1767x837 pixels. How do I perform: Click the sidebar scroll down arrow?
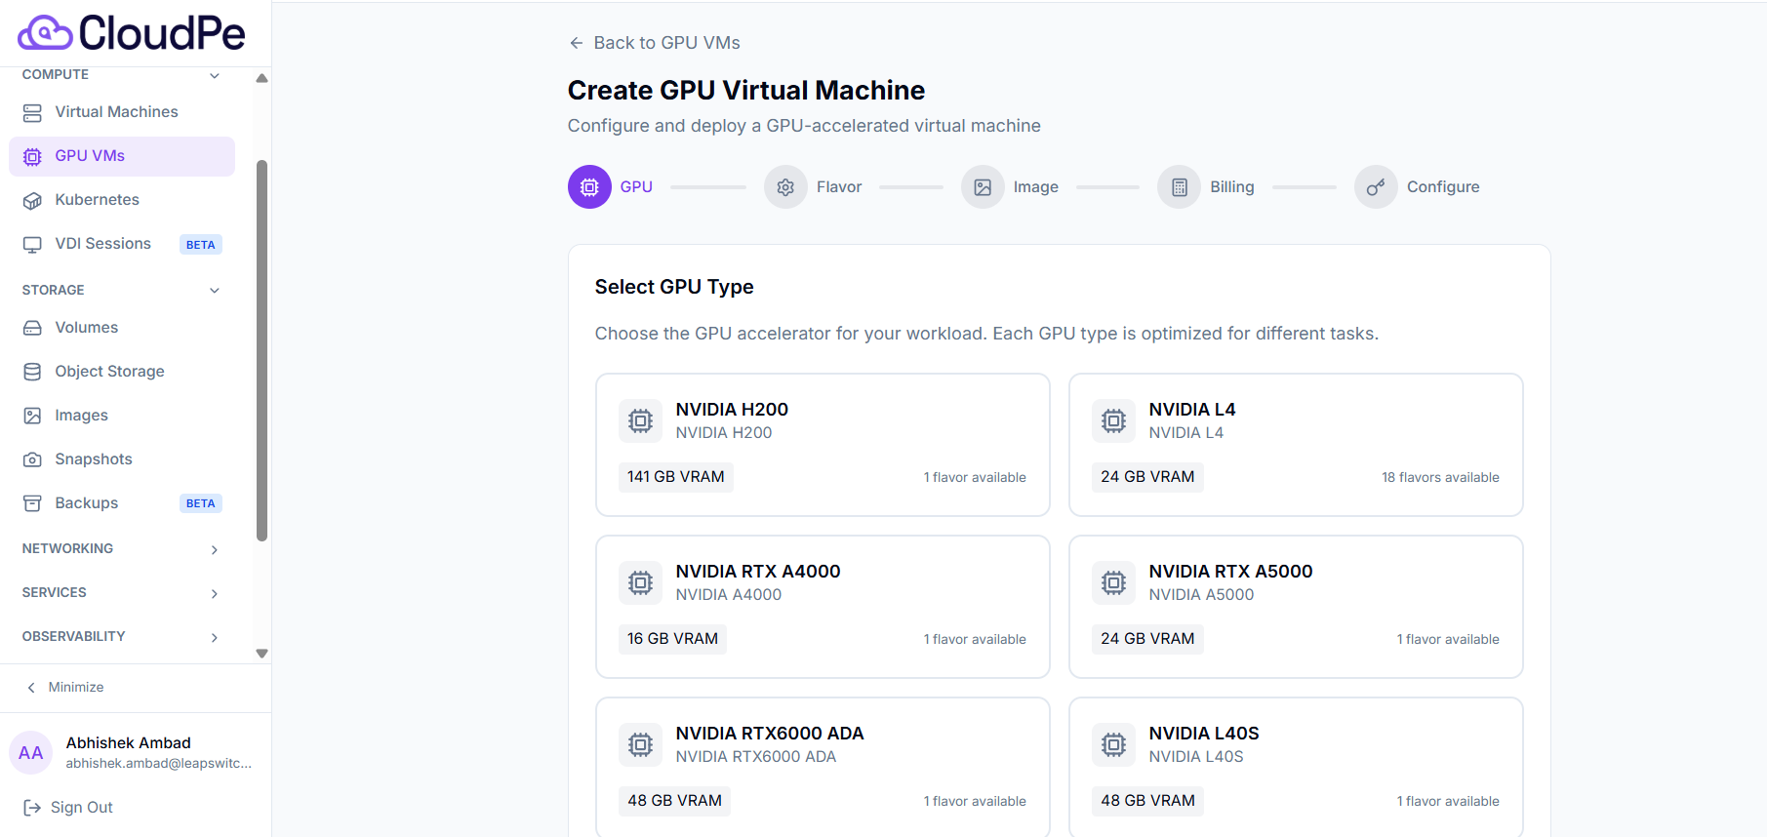click(261, 654)
